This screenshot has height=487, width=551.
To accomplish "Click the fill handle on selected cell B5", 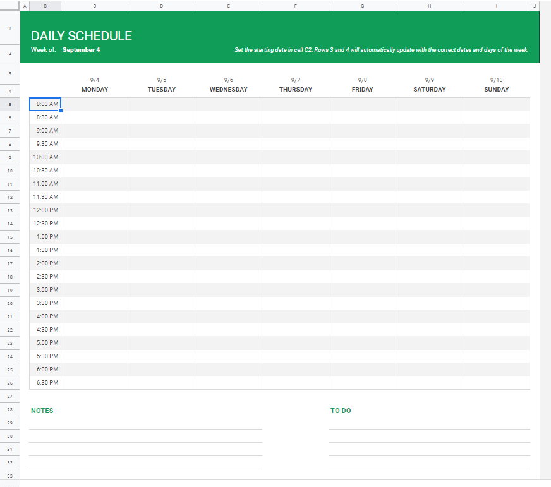I will coord(61,110).
